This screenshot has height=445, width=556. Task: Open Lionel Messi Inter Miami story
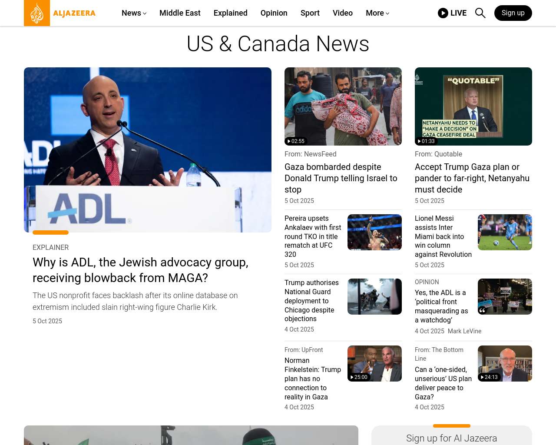tap(443, 236)
